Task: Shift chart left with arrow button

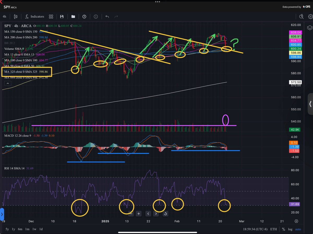Action: (148, 214)
